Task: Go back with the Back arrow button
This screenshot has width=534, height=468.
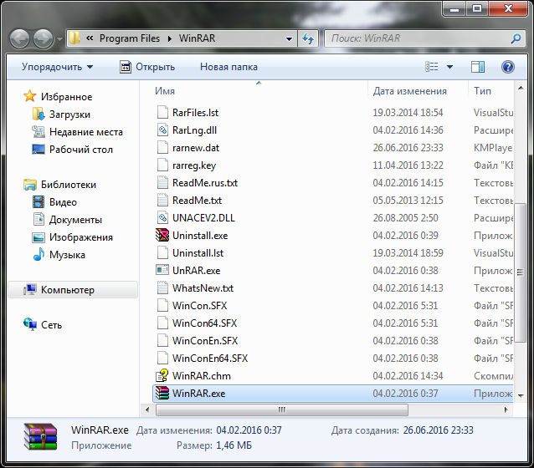Action: click(x=19, y=38)
